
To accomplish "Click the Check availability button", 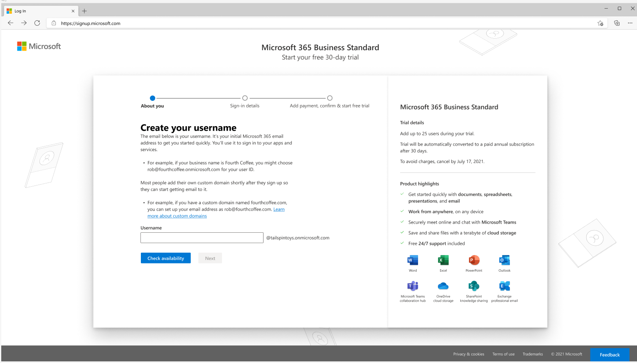I will point(166,258).
